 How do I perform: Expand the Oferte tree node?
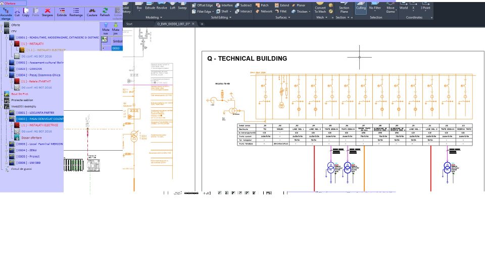(x=2, y=25)
